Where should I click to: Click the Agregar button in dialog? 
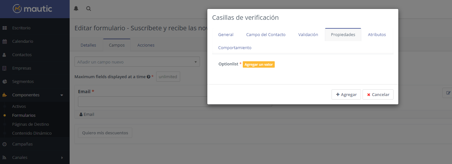(x=346, y=94)
